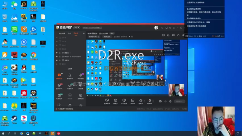Image resolution: width=242 pixels, height=136 pixels.
Task: Open the video voice-chat tool
Action: (x=80, y=76)
